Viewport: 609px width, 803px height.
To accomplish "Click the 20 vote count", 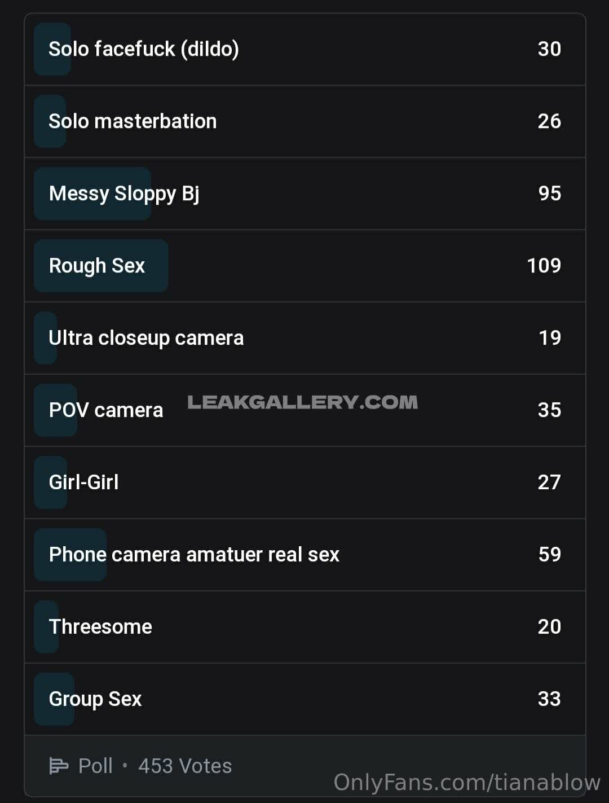I will [x=549, y=627].
